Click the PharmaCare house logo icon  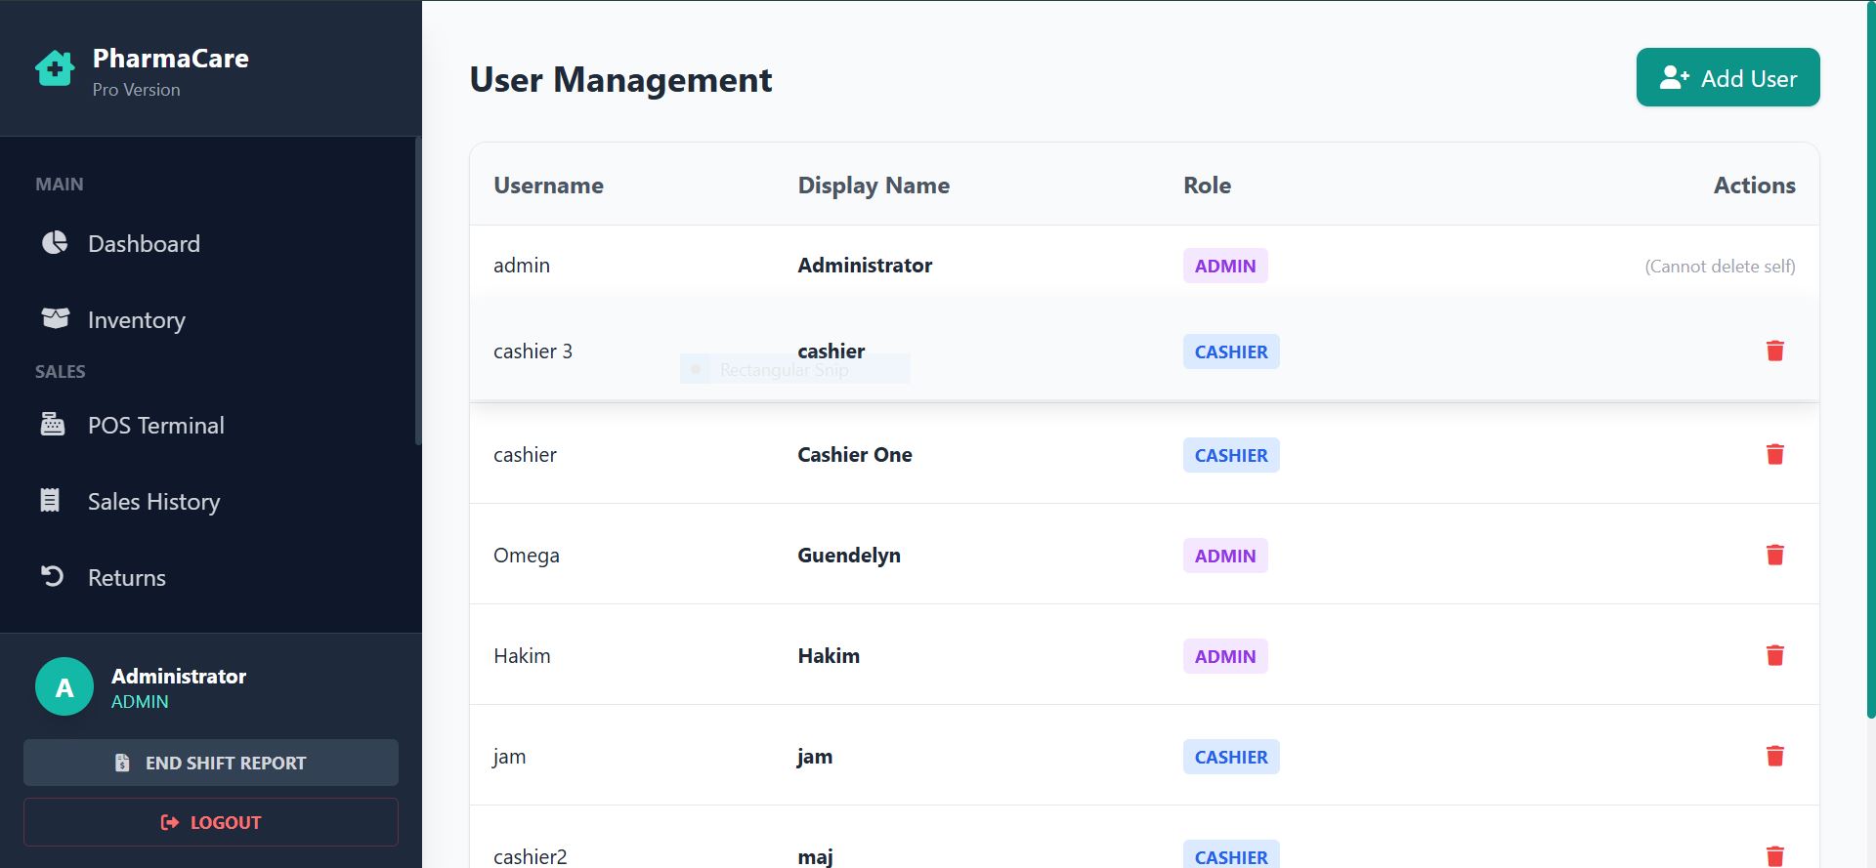[x=55, y=68]
